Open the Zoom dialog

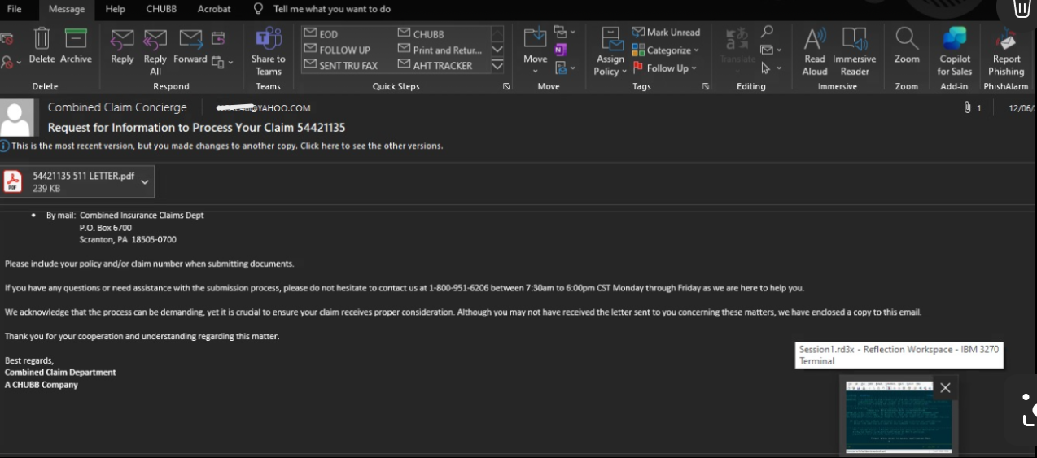click(907, 46)
